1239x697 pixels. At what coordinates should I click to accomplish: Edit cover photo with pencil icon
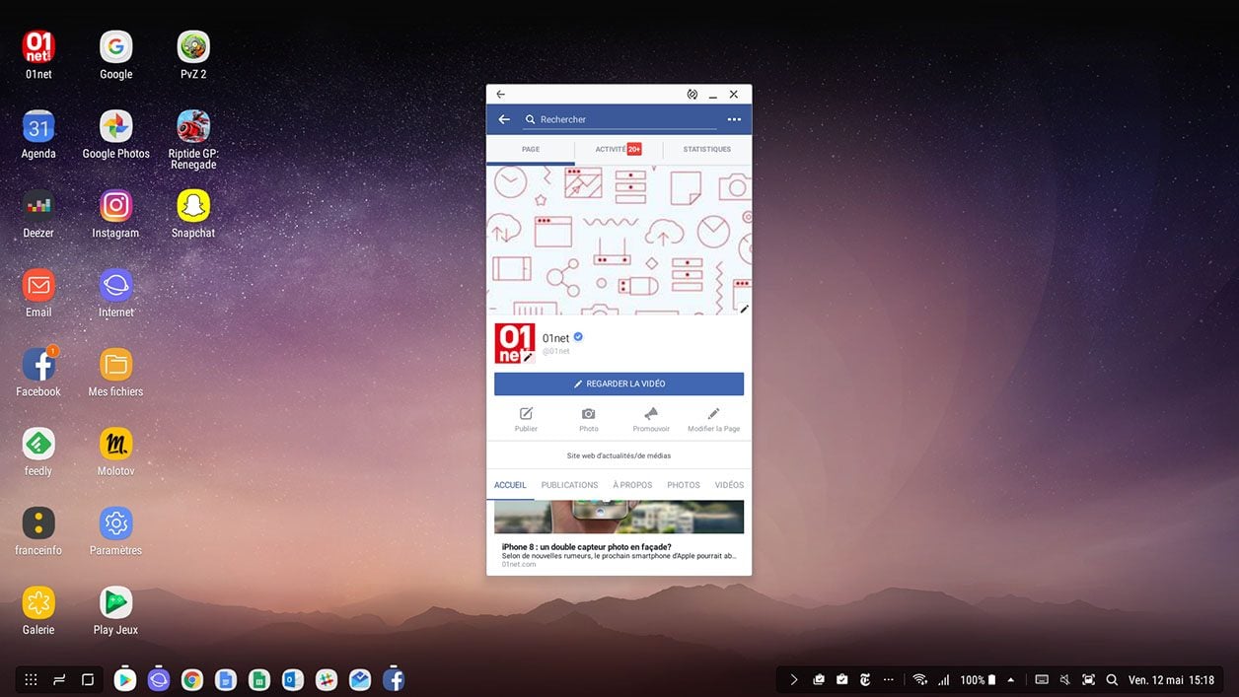tap(744, 309)
